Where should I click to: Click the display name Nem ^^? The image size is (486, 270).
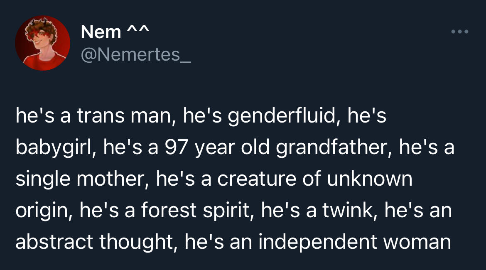coord(115,32)
